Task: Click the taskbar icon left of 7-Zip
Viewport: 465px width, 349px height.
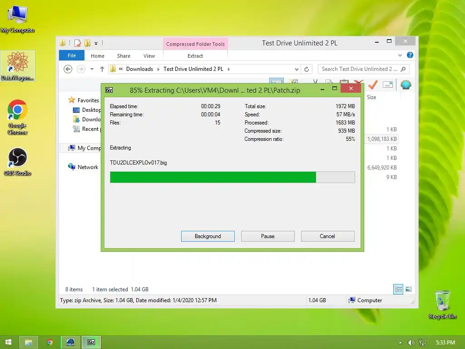Action: point(70,342)
